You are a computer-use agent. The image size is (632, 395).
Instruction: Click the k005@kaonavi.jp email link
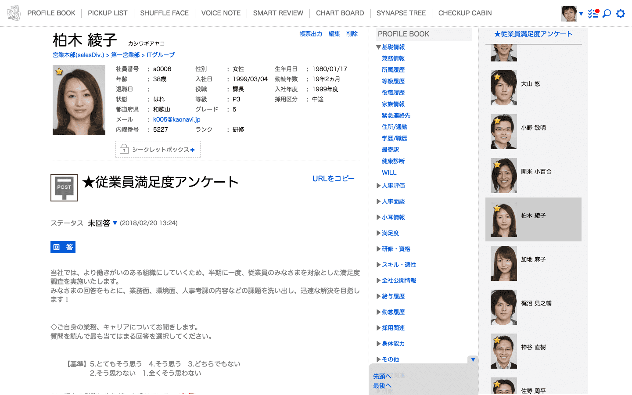[177, 119]
